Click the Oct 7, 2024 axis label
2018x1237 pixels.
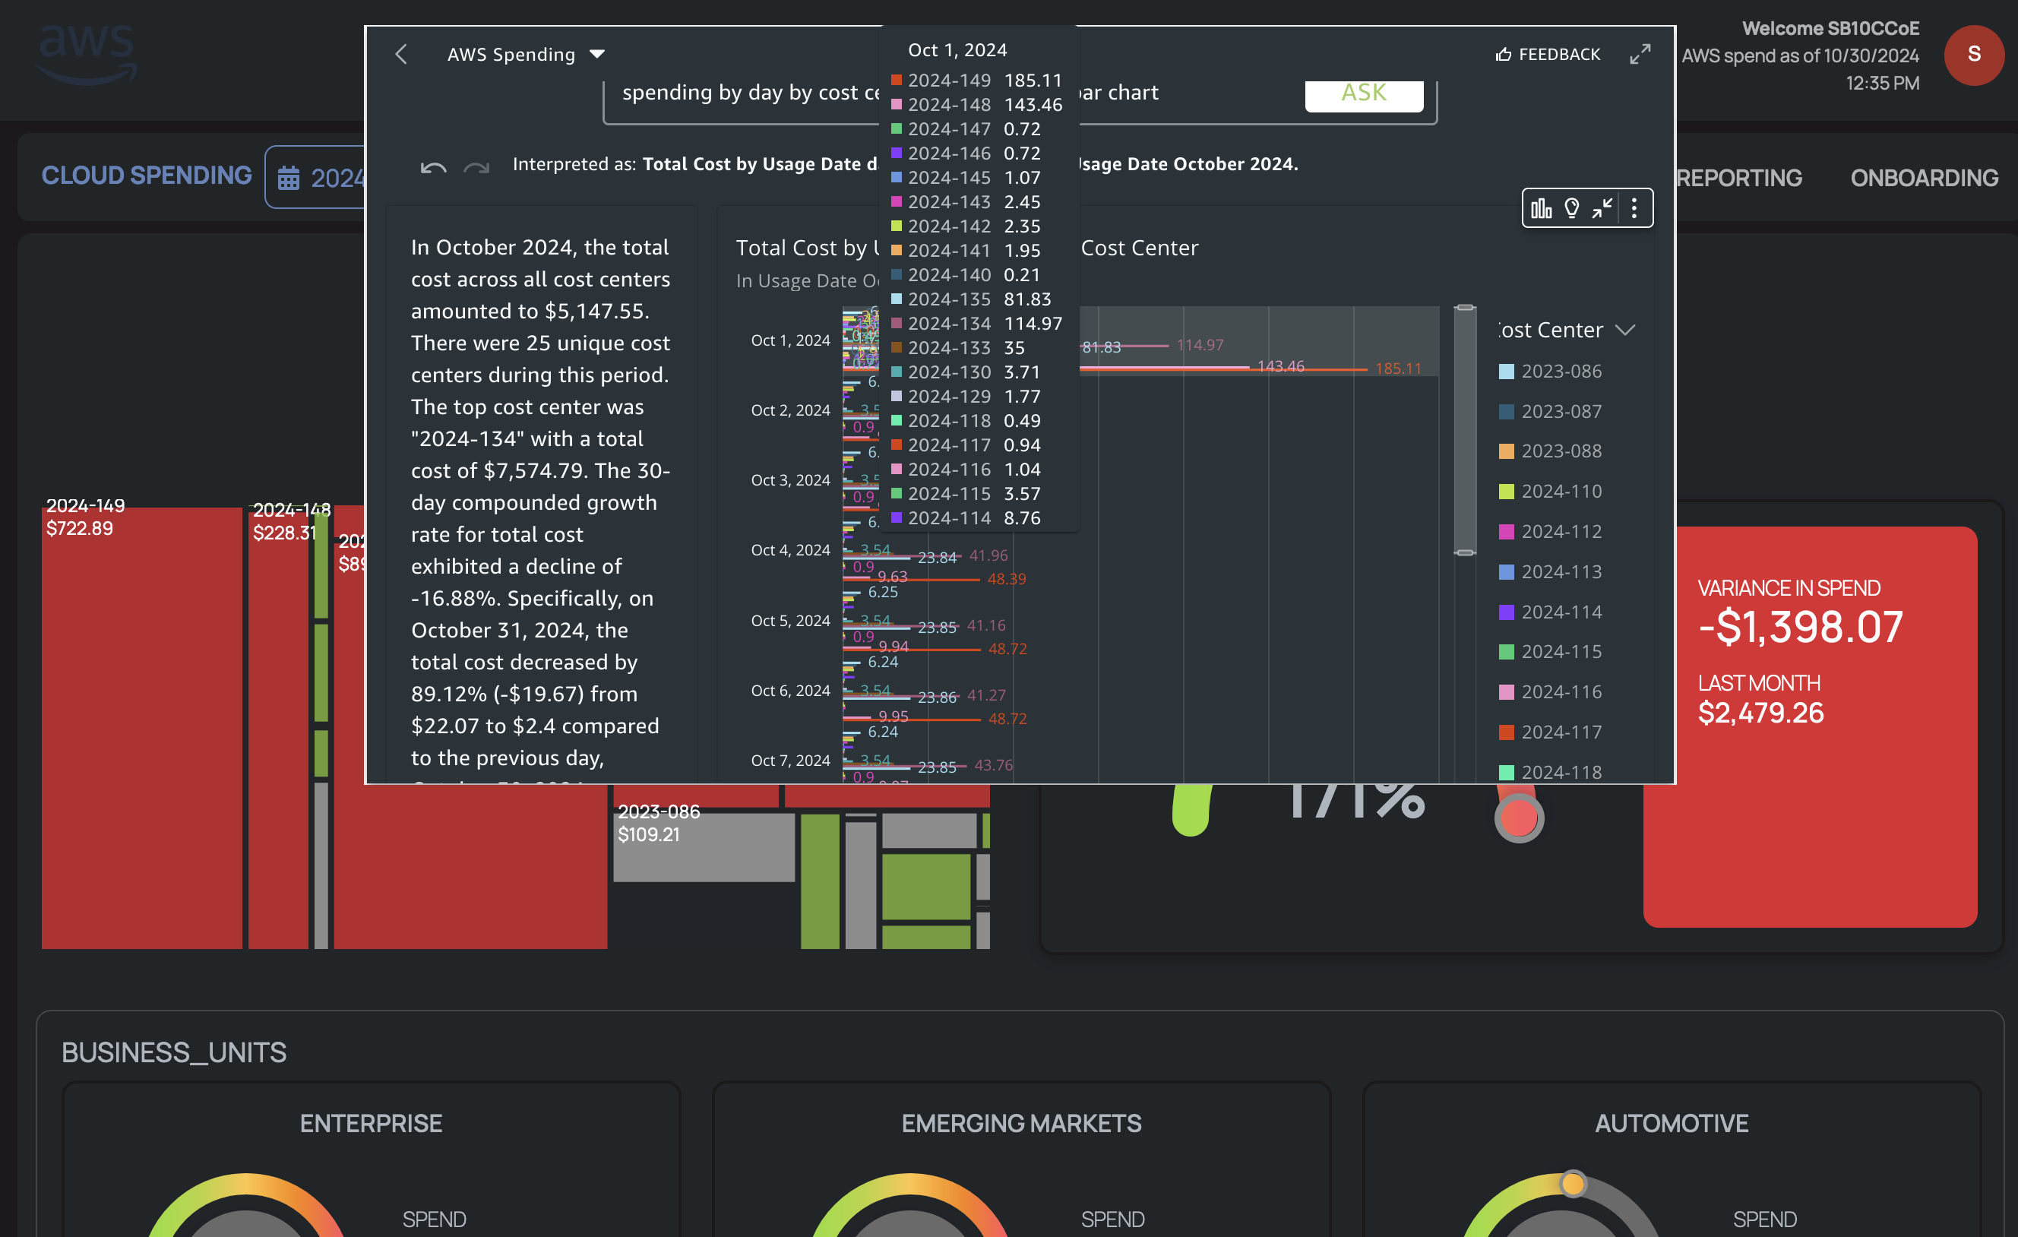point(790,761)
